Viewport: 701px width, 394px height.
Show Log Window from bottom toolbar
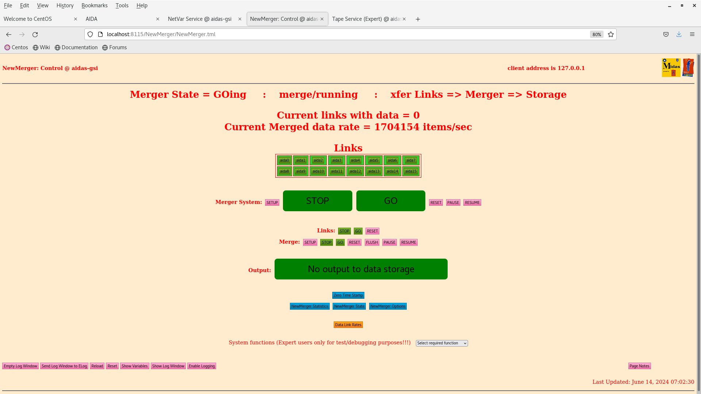(168, 366)
